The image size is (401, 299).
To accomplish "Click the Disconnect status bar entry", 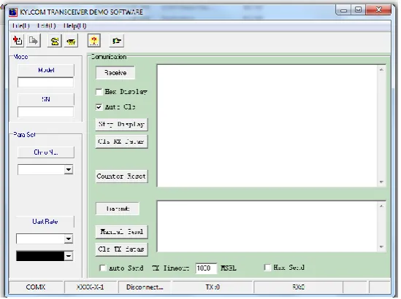I will (x=145, y=287).
